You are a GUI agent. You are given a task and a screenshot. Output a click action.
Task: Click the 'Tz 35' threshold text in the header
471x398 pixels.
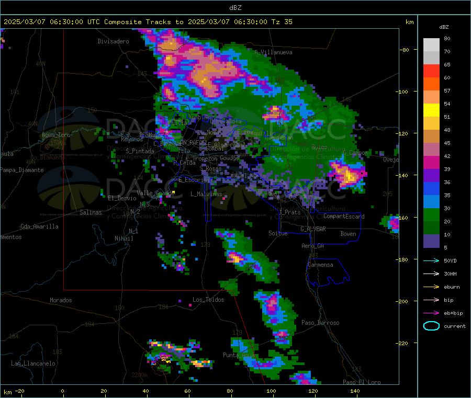(282, 22)
